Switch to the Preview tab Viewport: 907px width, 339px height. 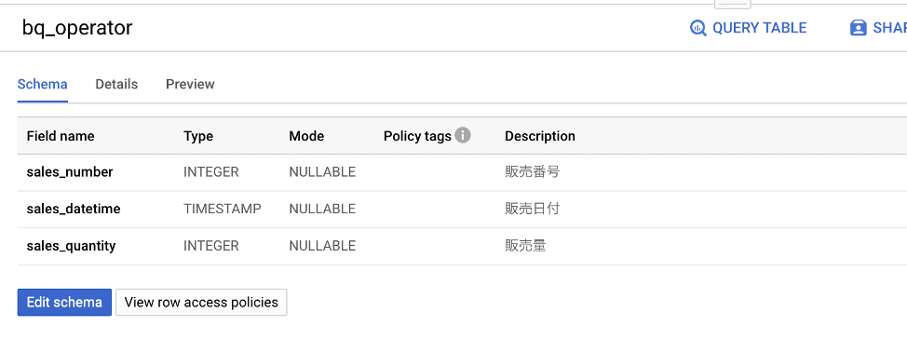point(190,85)
